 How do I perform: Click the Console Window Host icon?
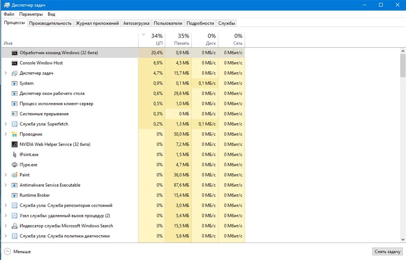[15, 63]
